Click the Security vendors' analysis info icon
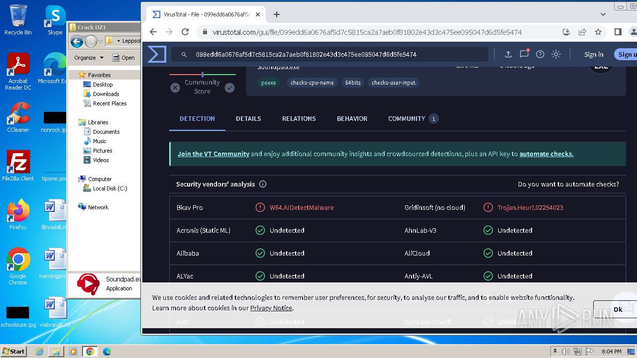Image resolution: width=637 pixels, height=358 pixels. tap(263, 184)
